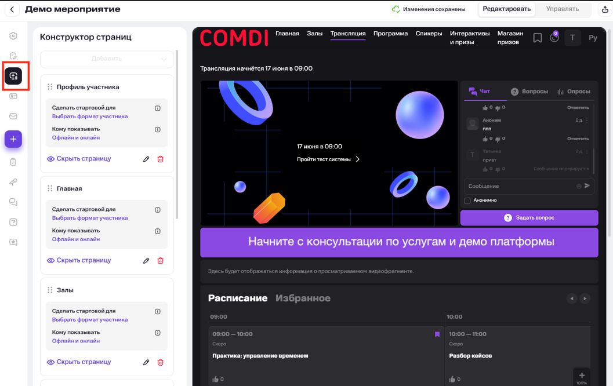
Task: Choose Выбрать формат участника in Залы
Action: pyautogui.click(x=90, y=319)
